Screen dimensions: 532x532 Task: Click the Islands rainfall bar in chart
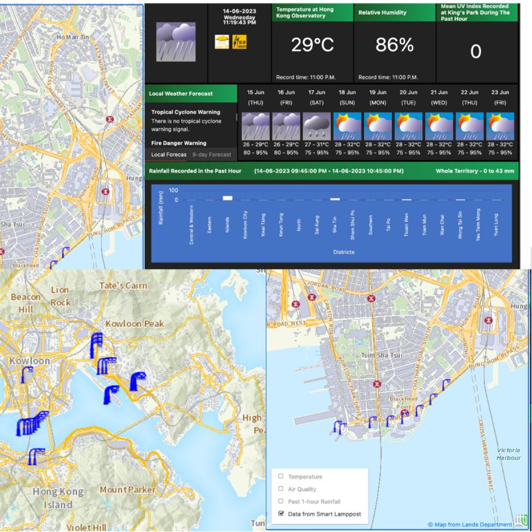click(227, 198)
